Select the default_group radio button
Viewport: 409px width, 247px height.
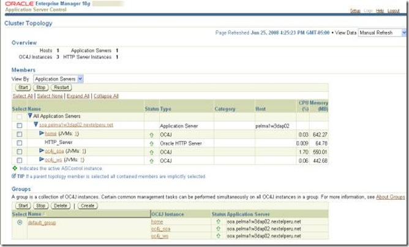[x=20, y=222]
